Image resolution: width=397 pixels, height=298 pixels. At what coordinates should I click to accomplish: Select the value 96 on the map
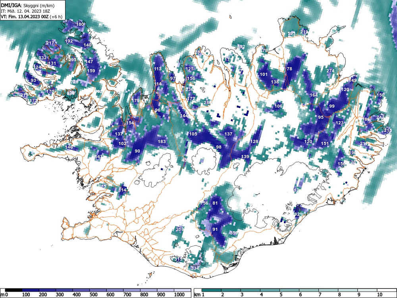coord(158,110)
